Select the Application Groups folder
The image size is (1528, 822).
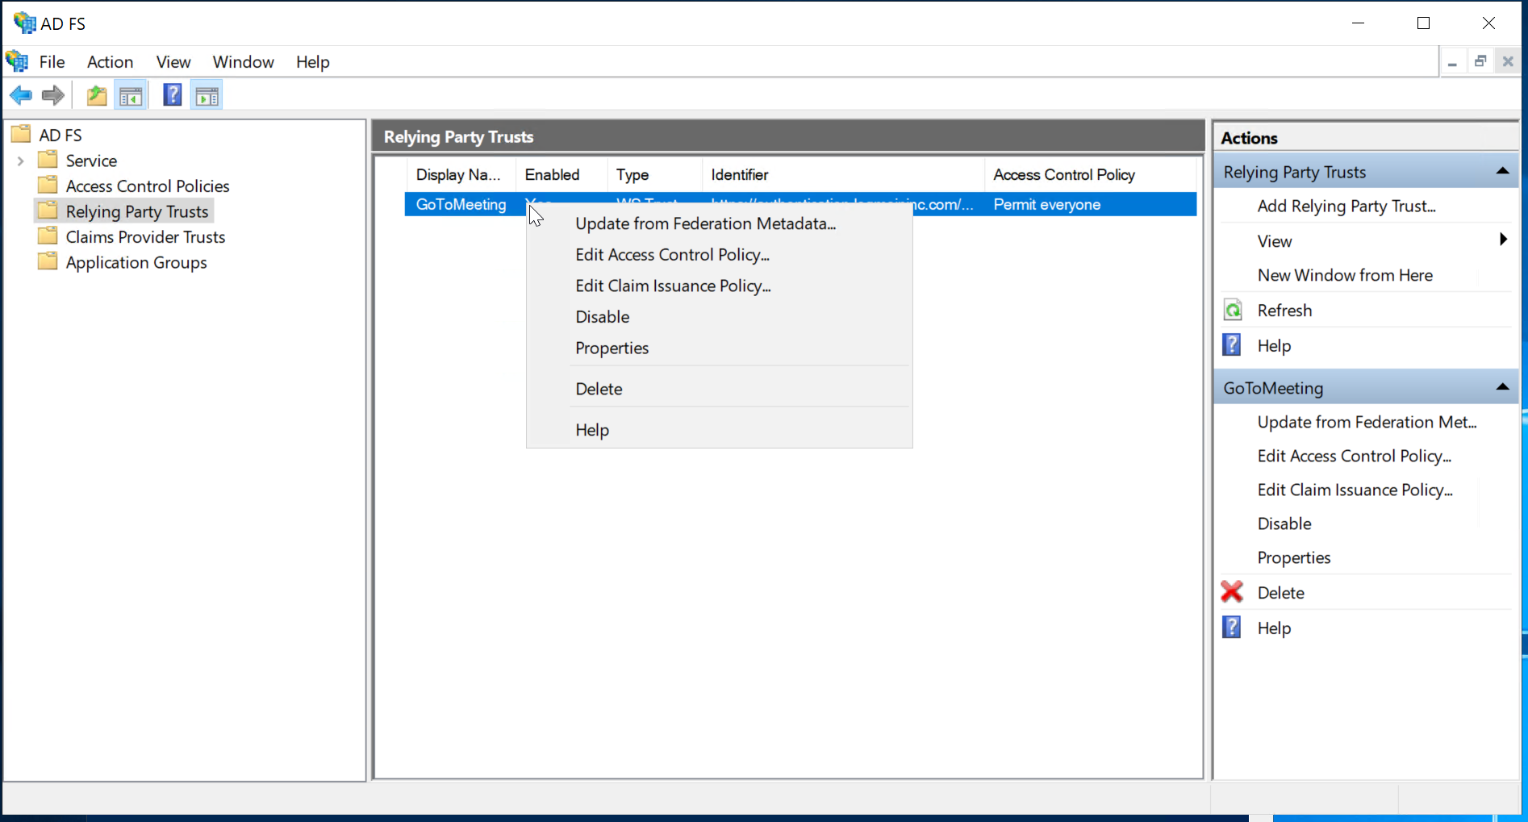click(x=136, y=263)
